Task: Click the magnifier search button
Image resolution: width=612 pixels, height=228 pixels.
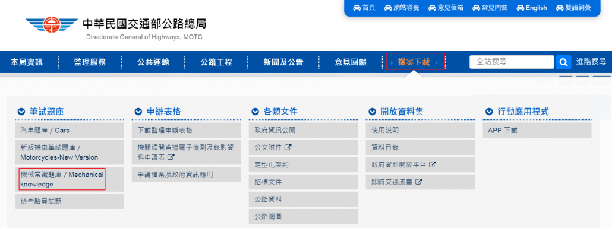Action: coord(563,62)
